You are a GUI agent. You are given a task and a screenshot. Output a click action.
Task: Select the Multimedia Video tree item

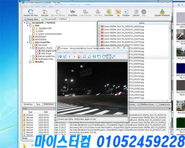tap(46, 59)
